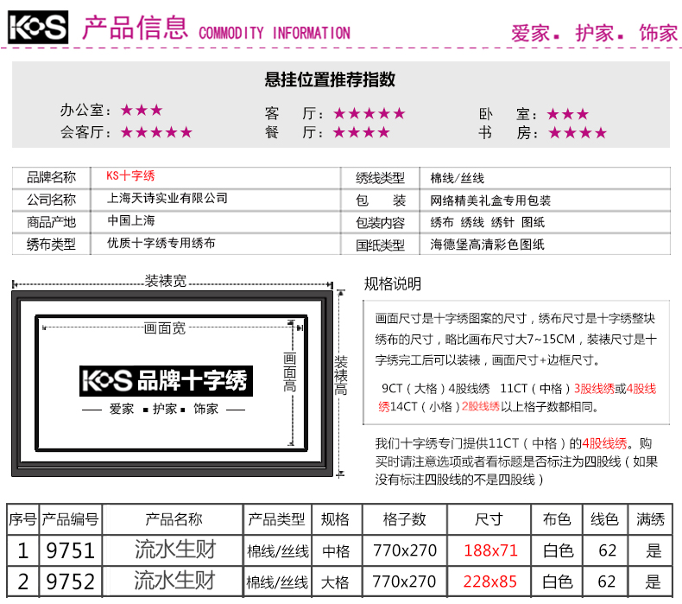
Task: Click the KS品牌十字绣 logo inside the frame diagram
Action: pyautogui.click(x=166, y=380)
